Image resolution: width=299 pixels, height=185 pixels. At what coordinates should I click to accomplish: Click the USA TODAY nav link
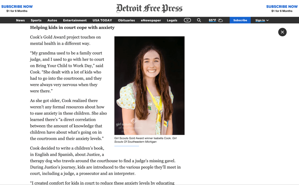(102, 20)
